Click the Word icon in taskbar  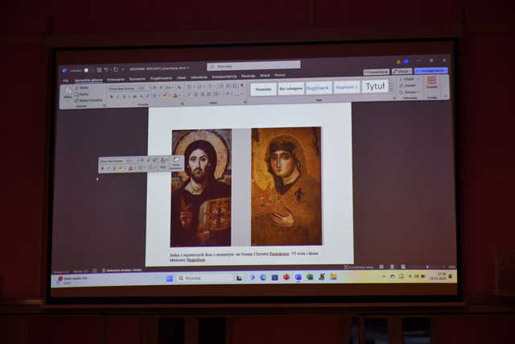(x=298, y=277)
